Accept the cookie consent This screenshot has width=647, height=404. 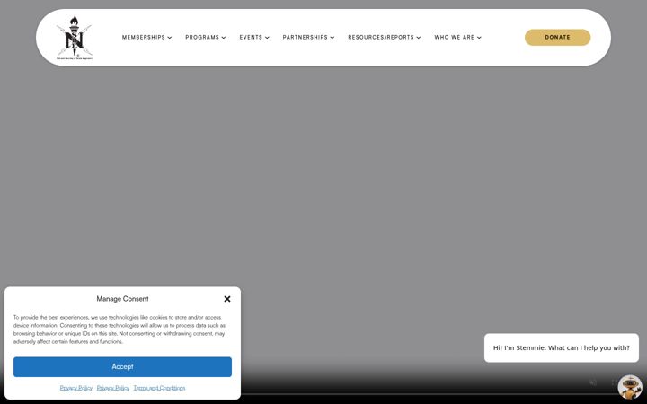coord(122,367)
